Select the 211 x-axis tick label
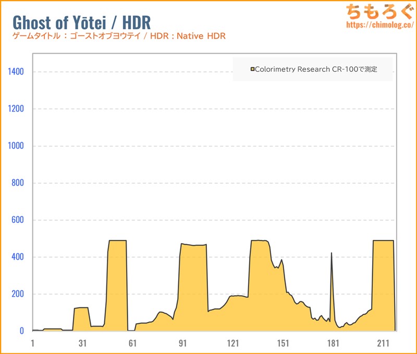 point(383,343)
